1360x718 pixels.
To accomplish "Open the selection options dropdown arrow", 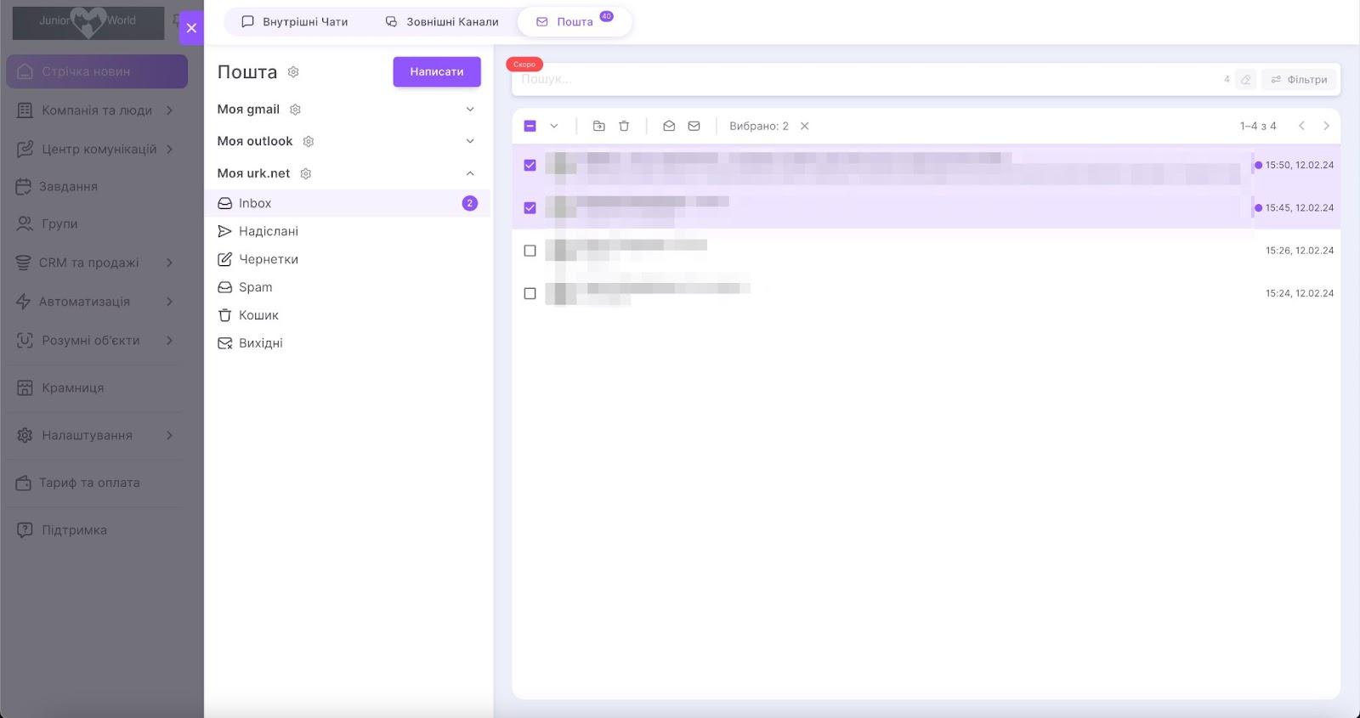I will point(554,126).
